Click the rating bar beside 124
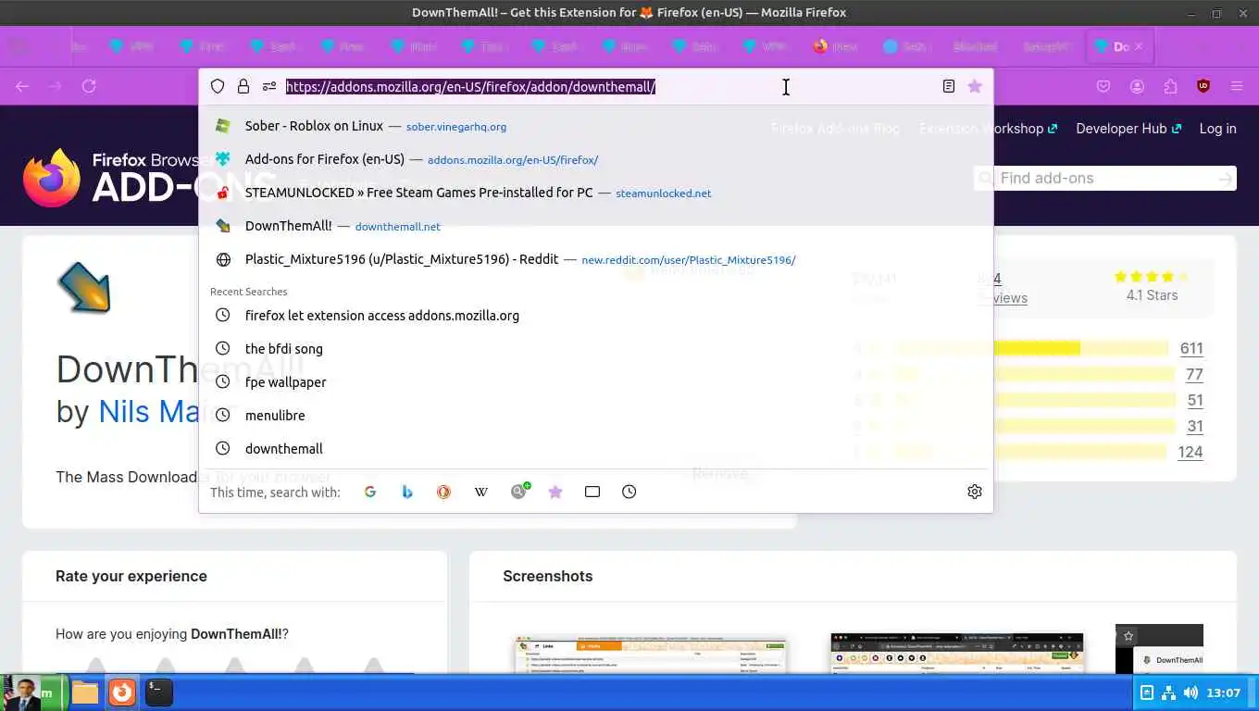 [x=1080, y=453]
